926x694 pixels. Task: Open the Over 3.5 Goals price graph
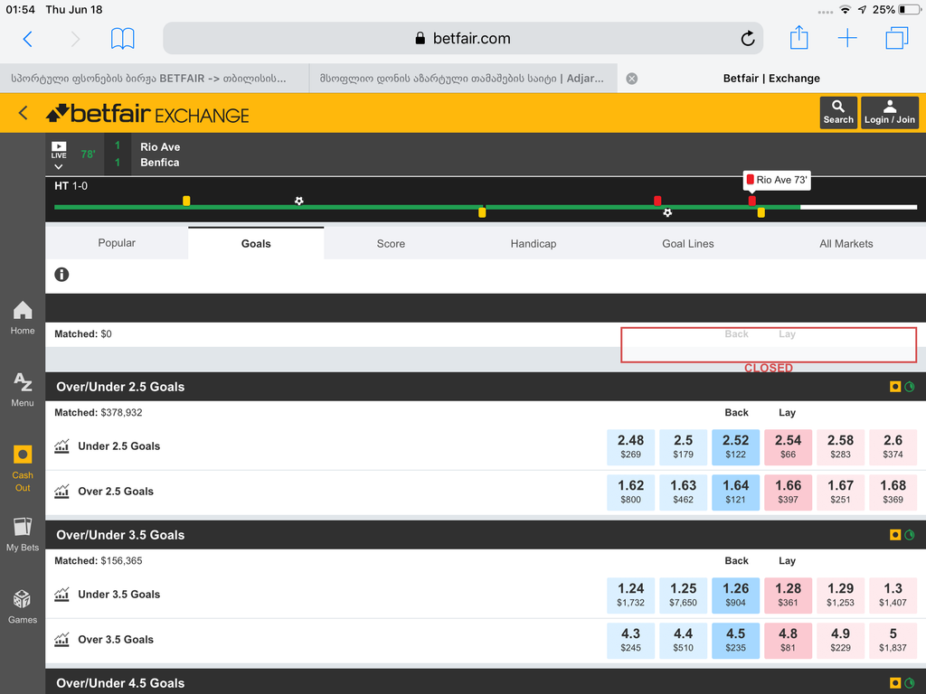coord(62,639)
